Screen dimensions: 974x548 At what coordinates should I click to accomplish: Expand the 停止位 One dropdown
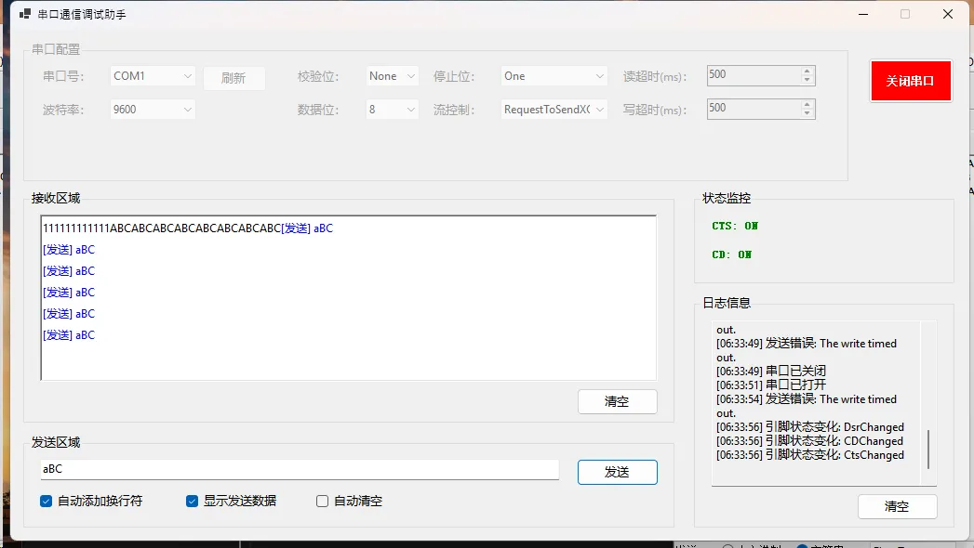point(554,76)
